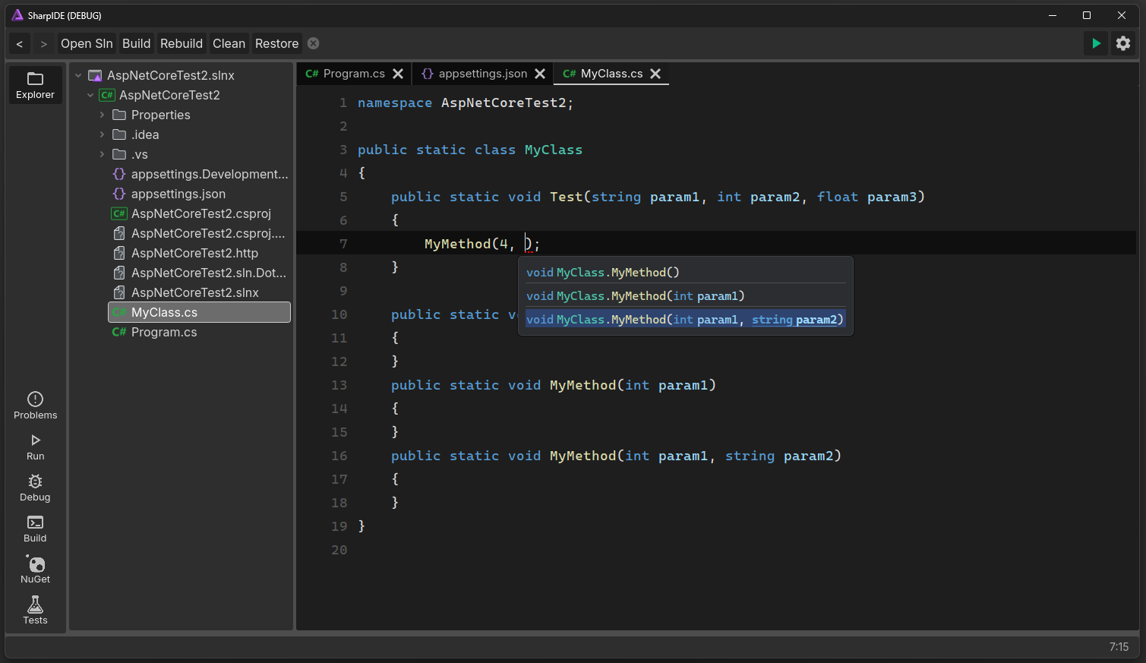Click the .idea folder icon
Viewport: 1146px width, 663px height.
[119, 134]
